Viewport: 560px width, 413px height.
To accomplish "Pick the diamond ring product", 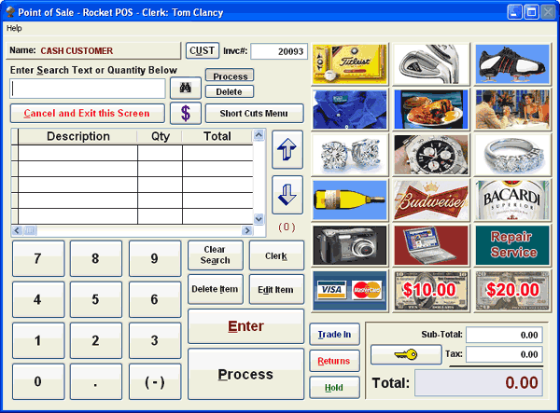I will (x=512, y=155).
